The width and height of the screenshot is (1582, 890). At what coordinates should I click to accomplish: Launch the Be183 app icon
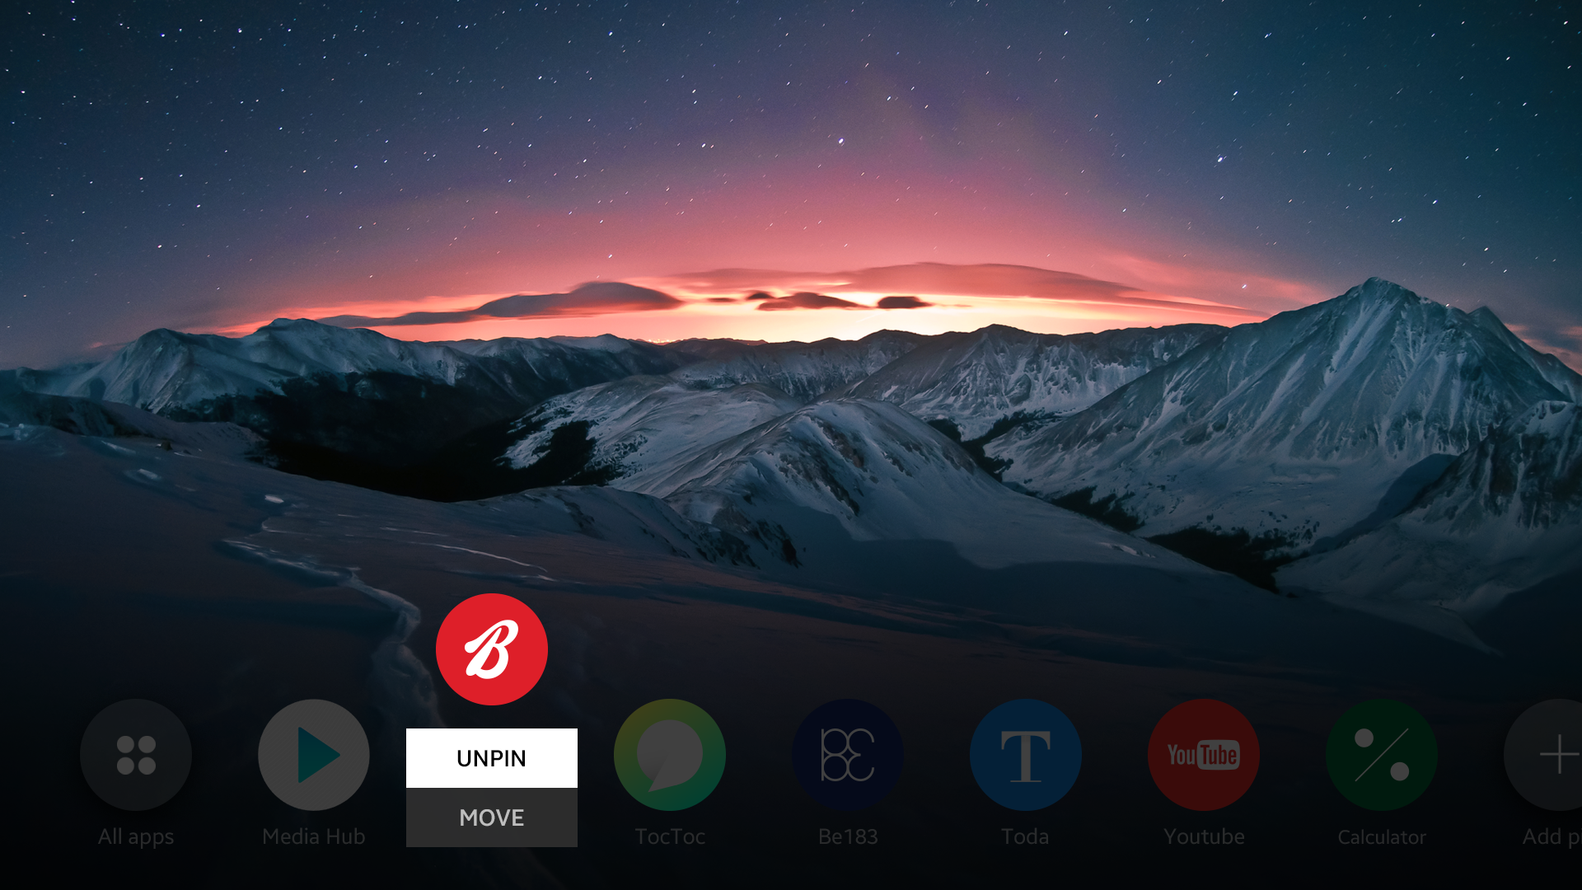pos(848,754)
